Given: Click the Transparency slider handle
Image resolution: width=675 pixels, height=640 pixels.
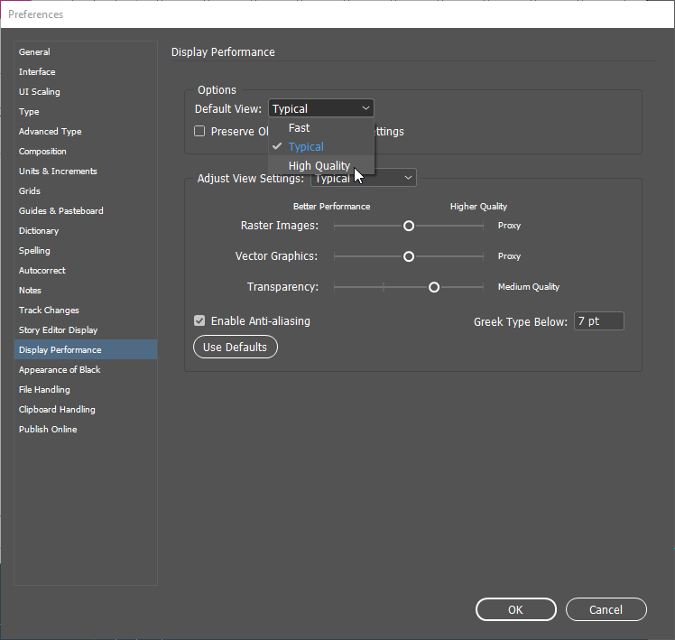Looking at the screenshot, I should tap(434, 287).
